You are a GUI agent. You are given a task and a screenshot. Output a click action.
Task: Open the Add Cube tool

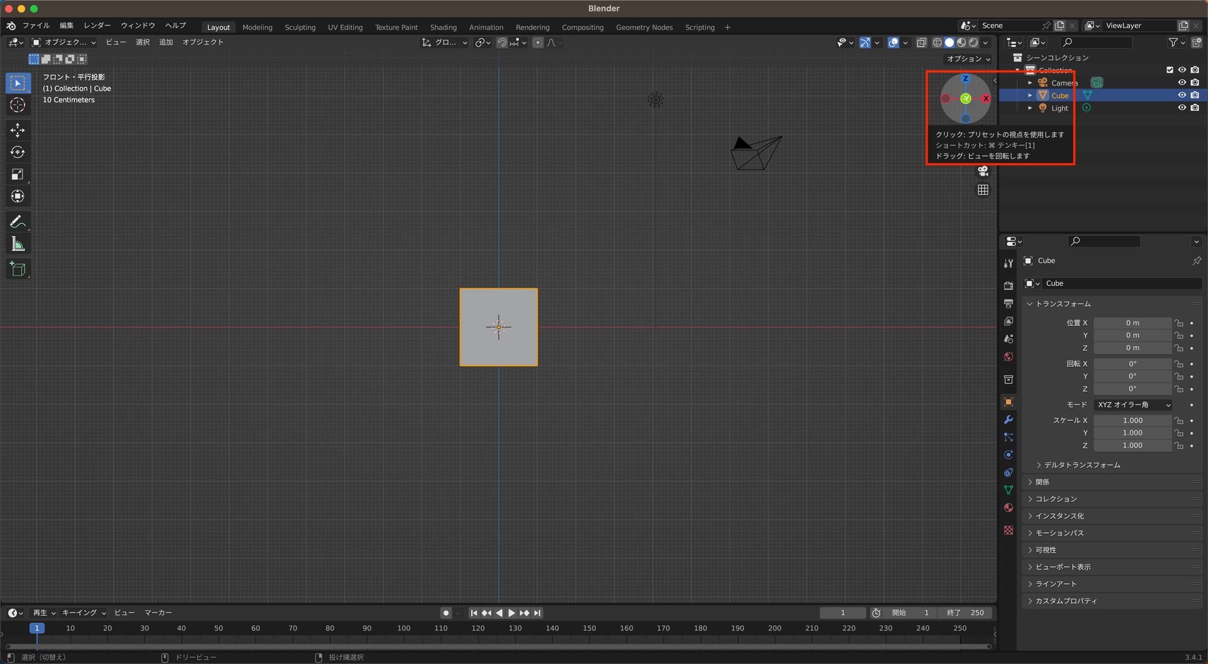[17, 269]
